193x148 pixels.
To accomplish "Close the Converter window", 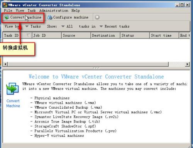I will click(187, 5).
